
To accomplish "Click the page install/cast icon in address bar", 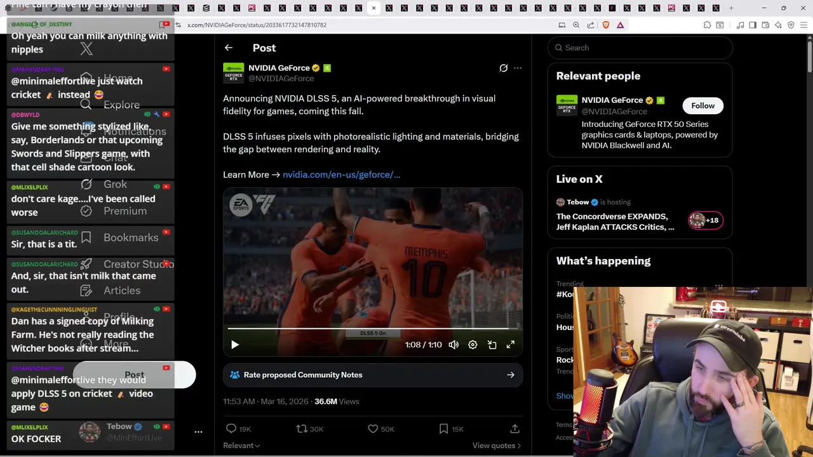I will [561, 25].
